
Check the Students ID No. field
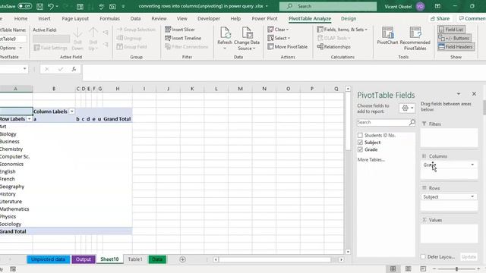click(x=360, y=135)
